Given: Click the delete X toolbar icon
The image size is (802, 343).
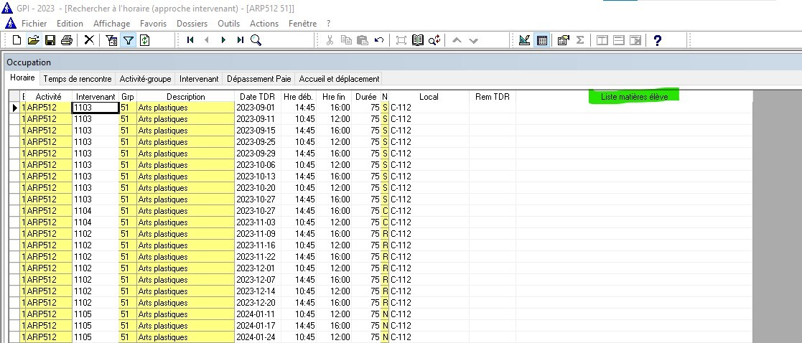Looking at the screenshot, I should pyautogui.click(x=89, y=40).
